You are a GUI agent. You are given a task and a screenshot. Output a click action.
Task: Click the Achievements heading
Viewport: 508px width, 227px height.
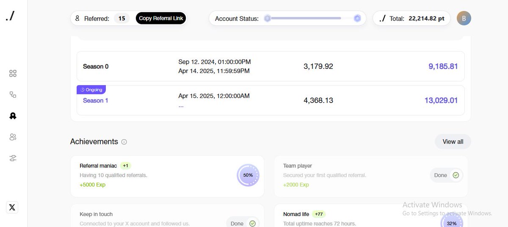pyautogui.click(x=94, y=142)
